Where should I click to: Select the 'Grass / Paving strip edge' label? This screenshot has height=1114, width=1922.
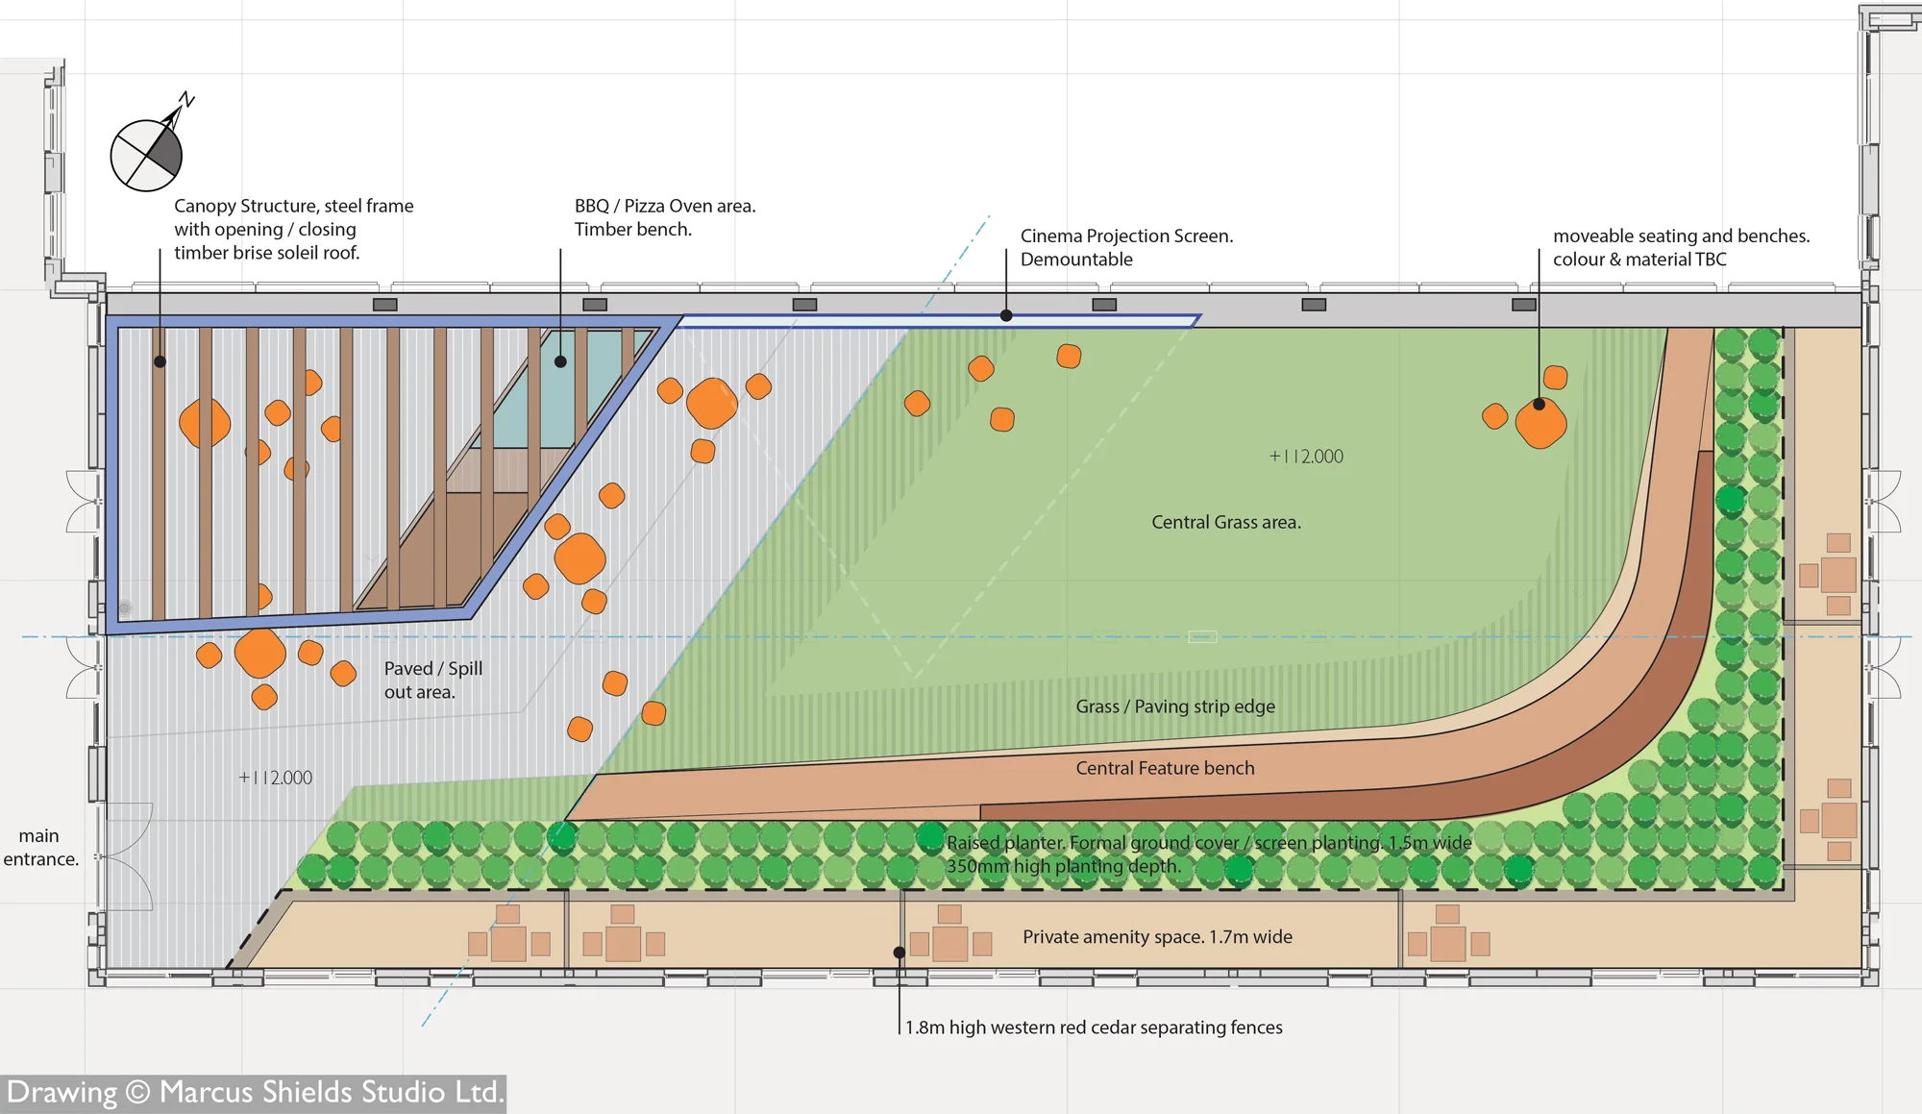click(x=1175, y=706)
